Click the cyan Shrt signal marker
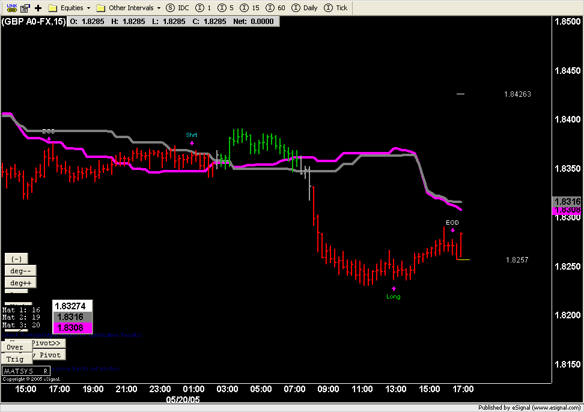This screenshot has width=584, height=412. pos(192,135)
